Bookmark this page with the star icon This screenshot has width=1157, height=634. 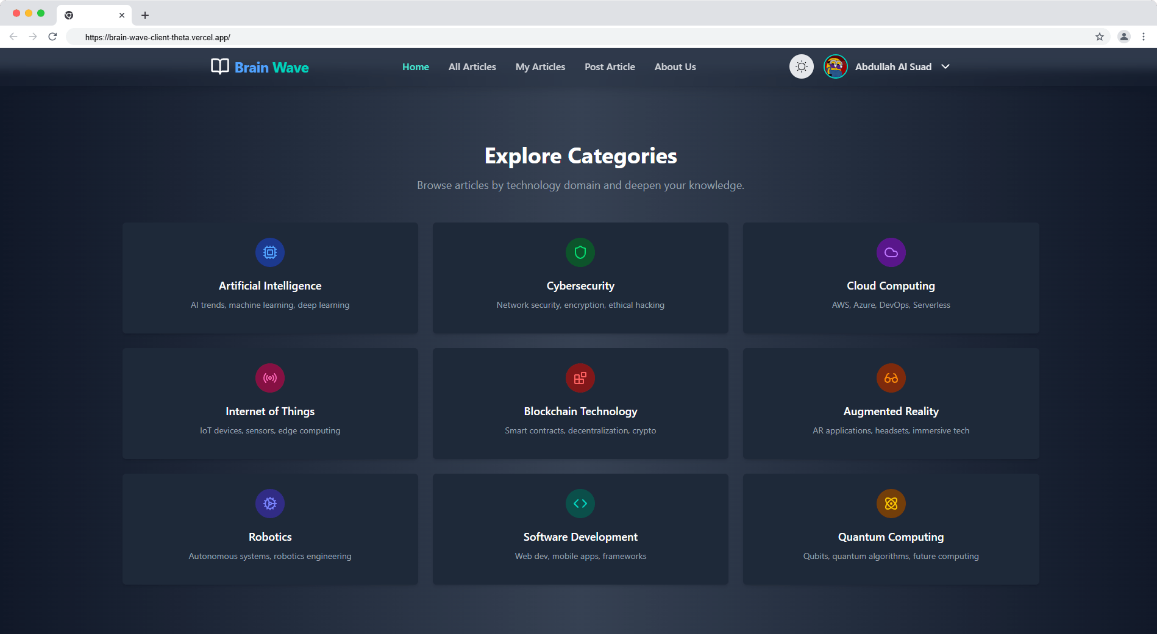point(1099,37)
